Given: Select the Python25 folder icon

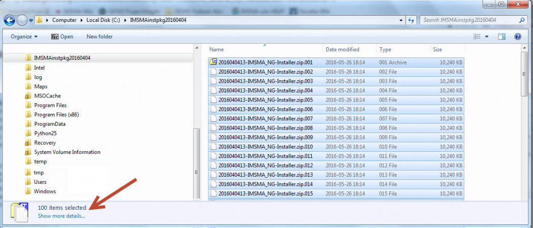Looking at the screenshot, I should 28,133.
